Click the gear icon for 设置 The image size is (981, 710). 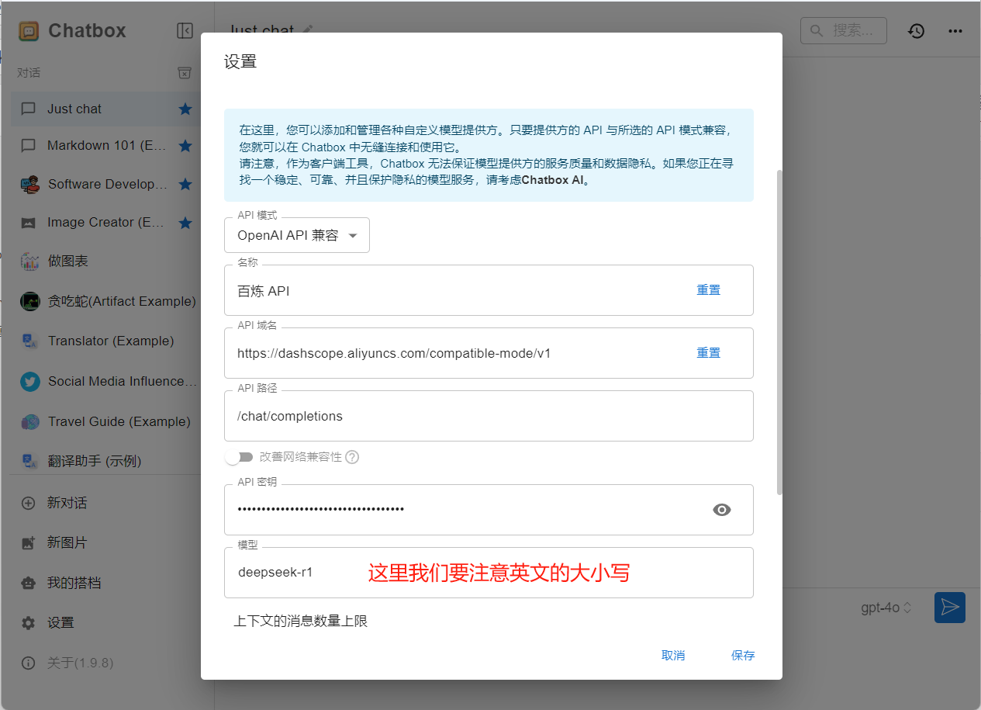point(29,623)
